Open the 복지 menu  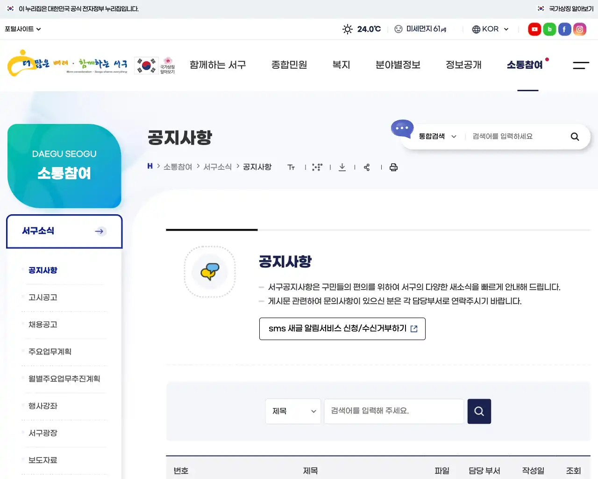pos(341,65)
